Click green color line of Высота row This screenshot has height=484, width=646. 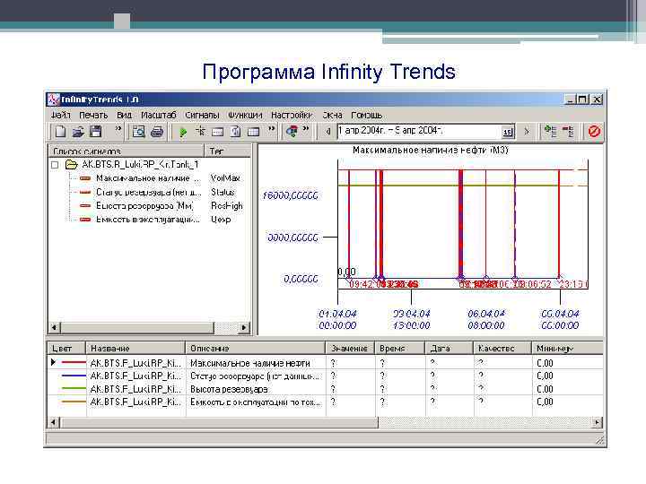pos(74,388)
